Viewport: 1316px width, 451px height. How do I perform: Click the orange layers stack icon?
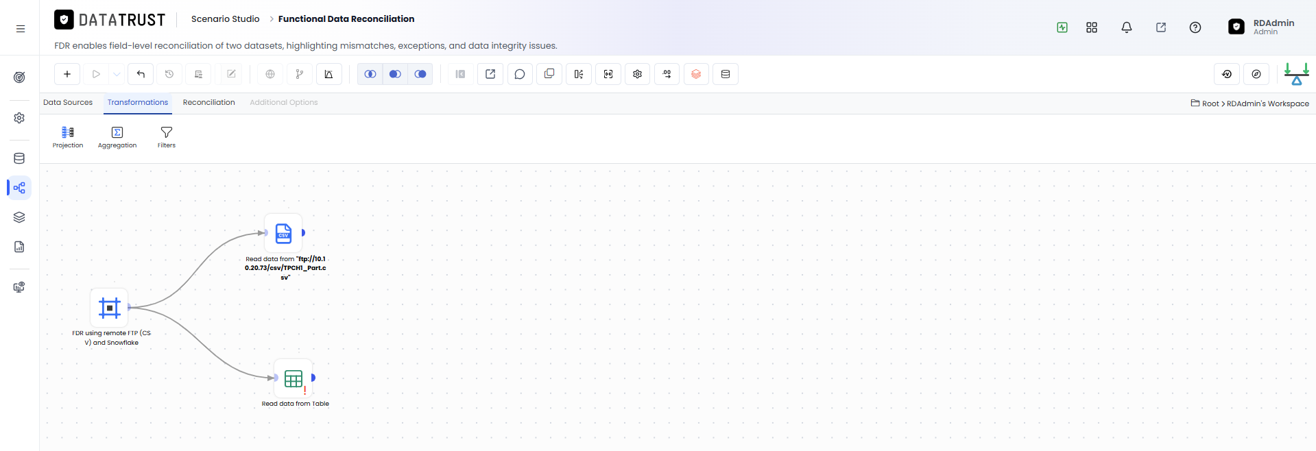click(696, 74)
